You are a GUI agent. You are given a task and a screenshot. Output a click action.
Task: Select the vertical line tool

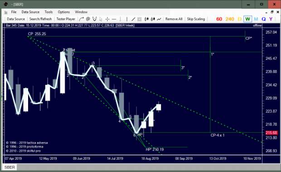click(127, 19)
